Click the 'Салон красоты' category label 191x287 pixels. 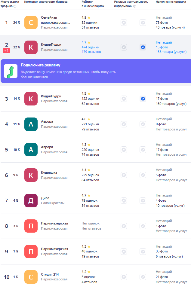coord(53,203)
